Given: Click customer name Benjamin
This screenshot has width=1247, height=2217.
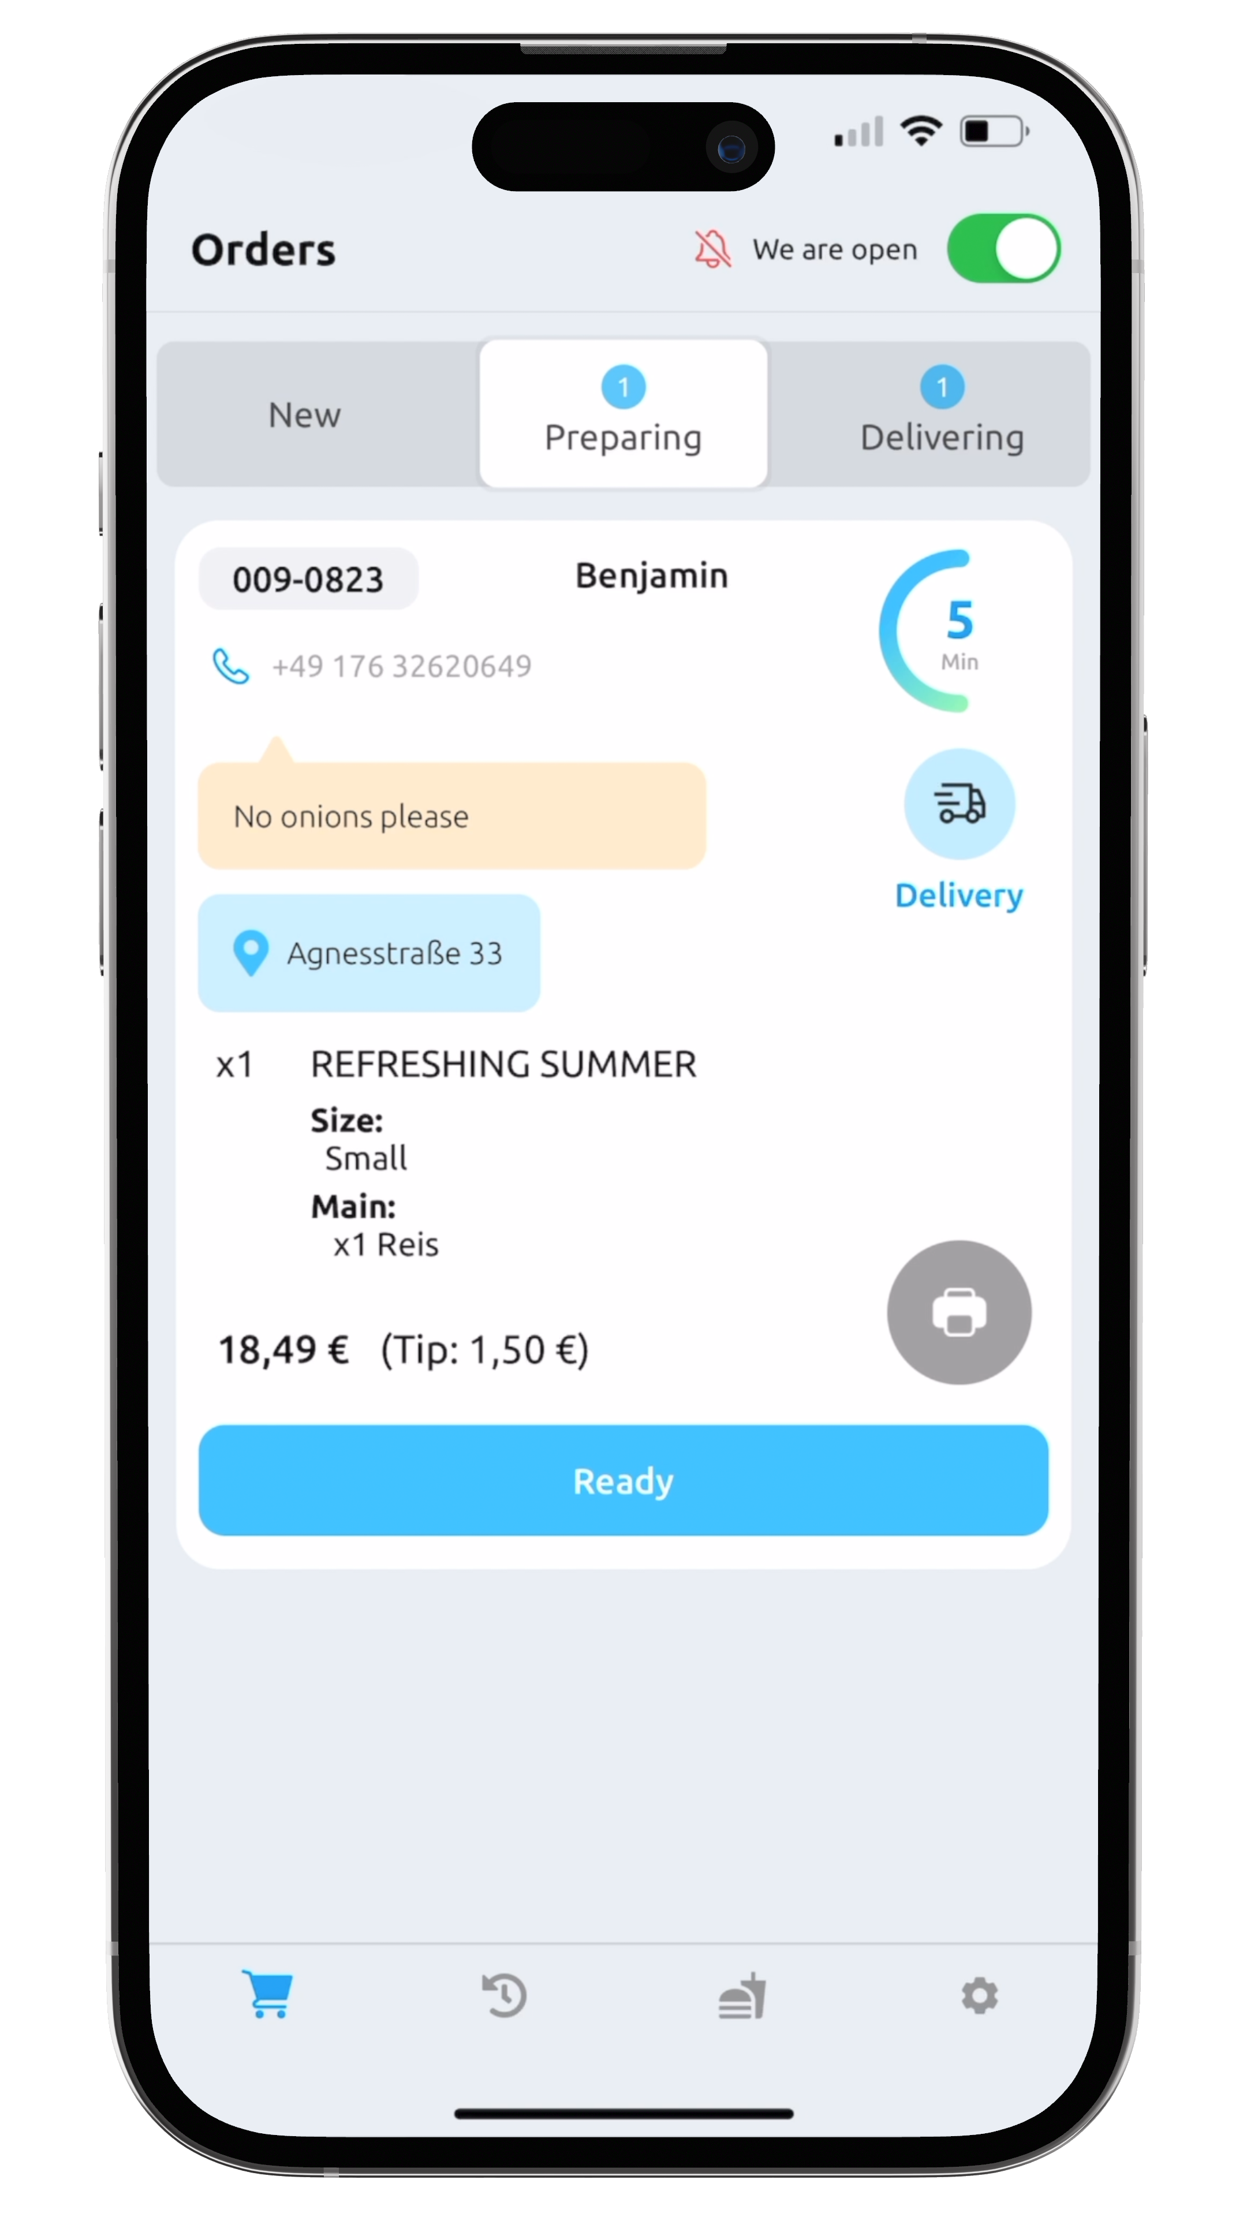Looking at the screenshot, I should [652, 576].
